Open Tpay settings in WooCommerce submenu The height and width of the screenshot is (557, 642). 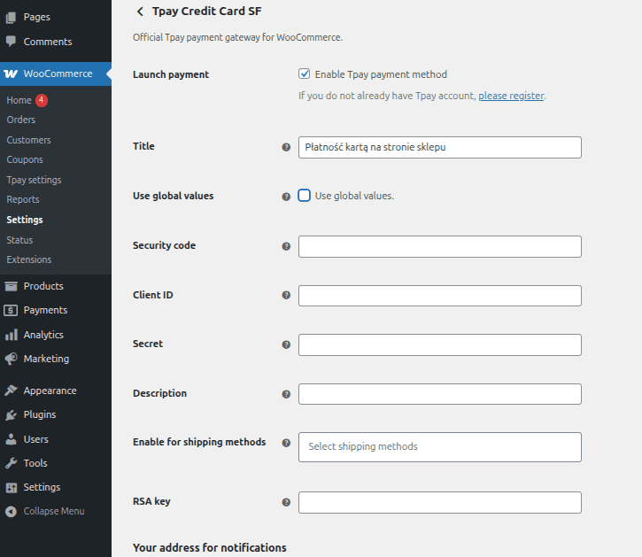pyautogui.click(x=34, y=180)
